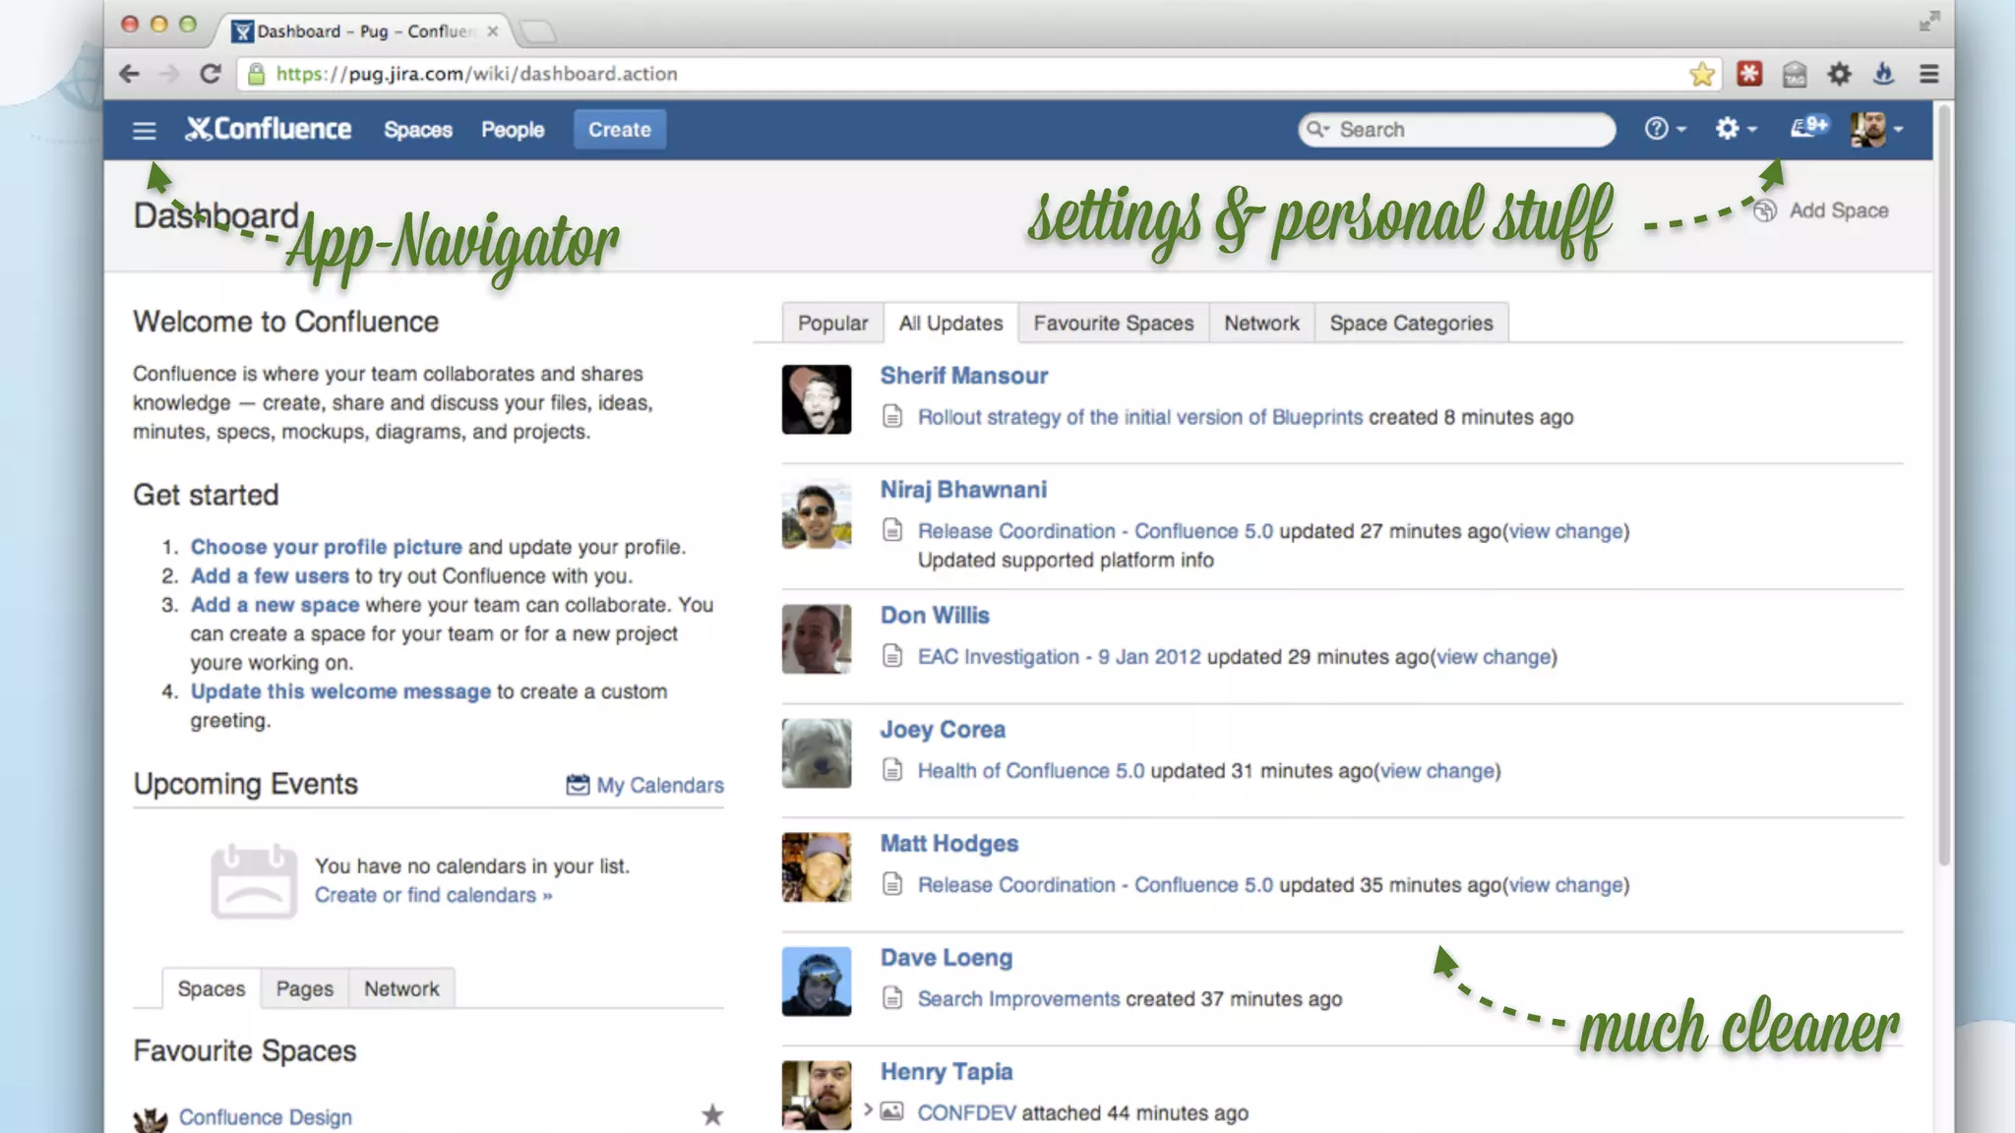
Task: Click the grey mailbox browser extension icon
Action: (1795, 74)
